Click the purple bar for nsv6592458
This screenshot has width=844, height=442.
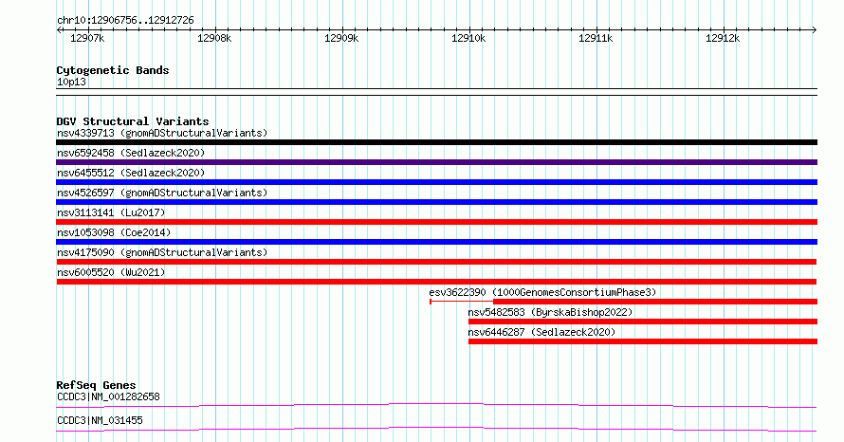[x=436, y=162]
